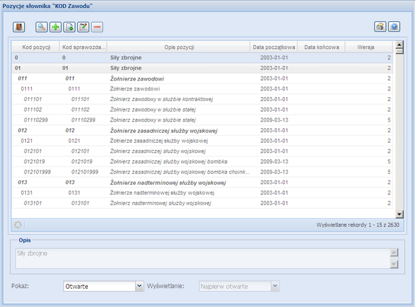Click the magnifier search icon
Image resolution: width=415 pixels, height=307 pixels.
coord(42,27)
